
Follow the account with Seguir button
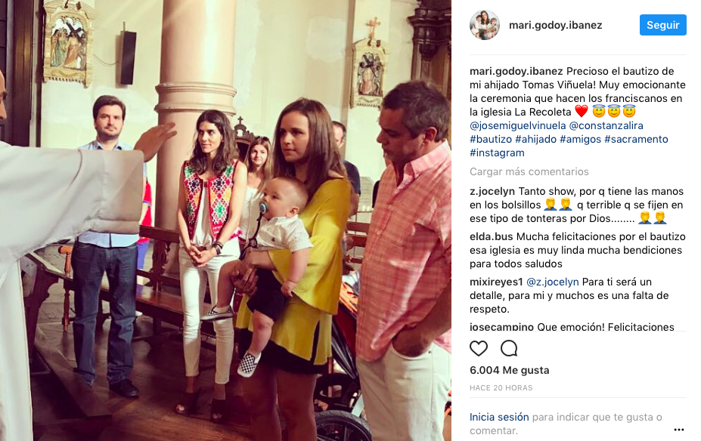coord(662,25)
